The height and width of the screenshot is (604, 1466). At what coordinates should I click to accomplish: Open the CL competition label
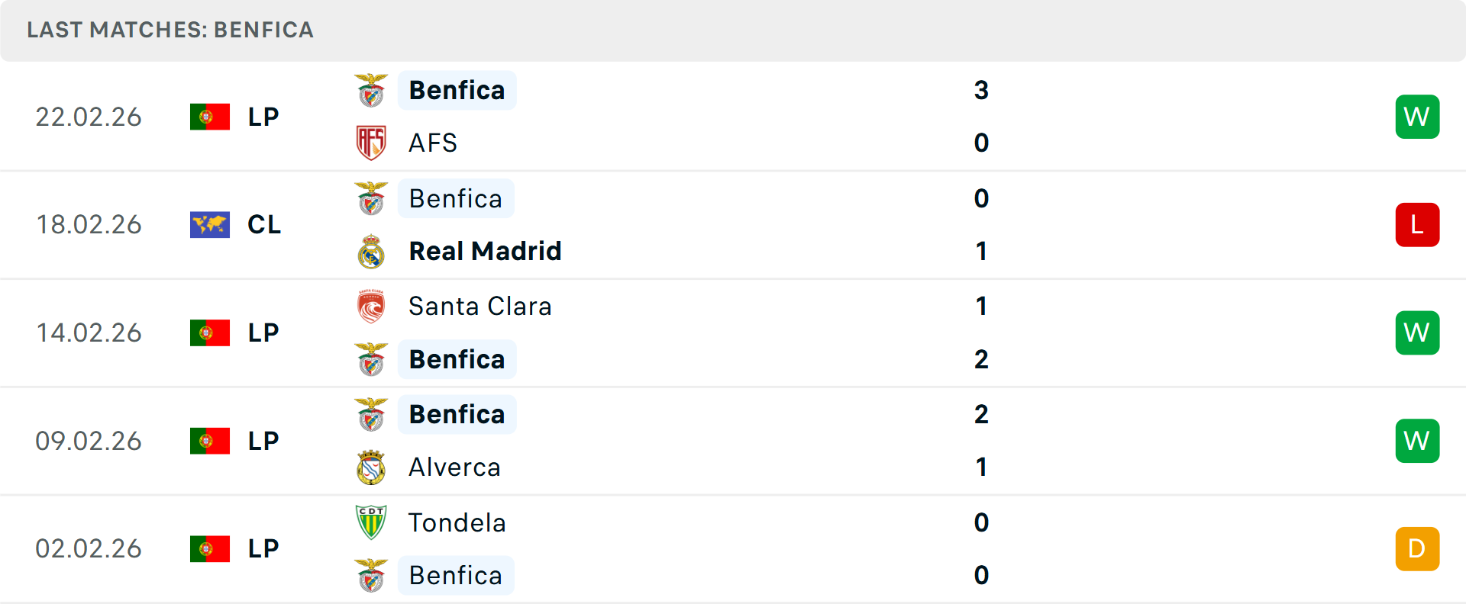(x=263, y=224)
